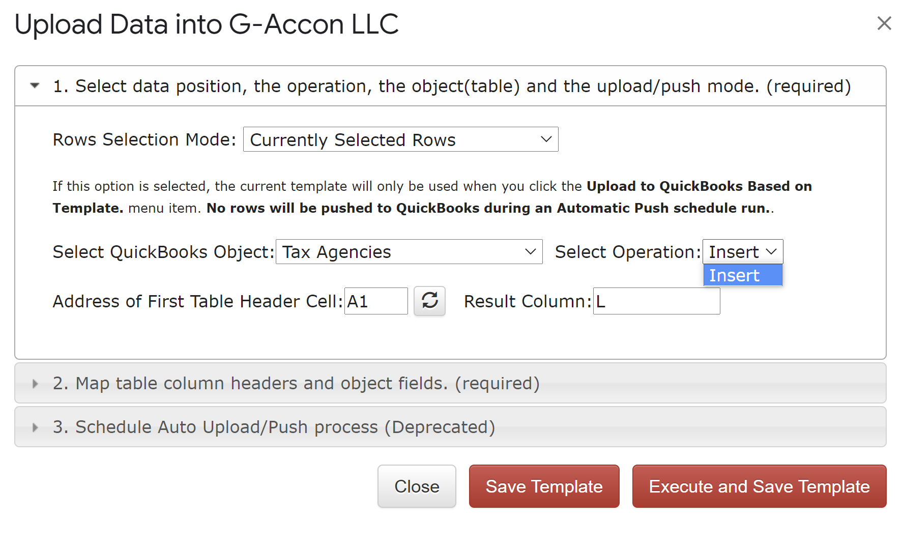This screenshot has height=547, width=902.
Task: Click the Select data position section title
Action: click(x=451, y=86)
